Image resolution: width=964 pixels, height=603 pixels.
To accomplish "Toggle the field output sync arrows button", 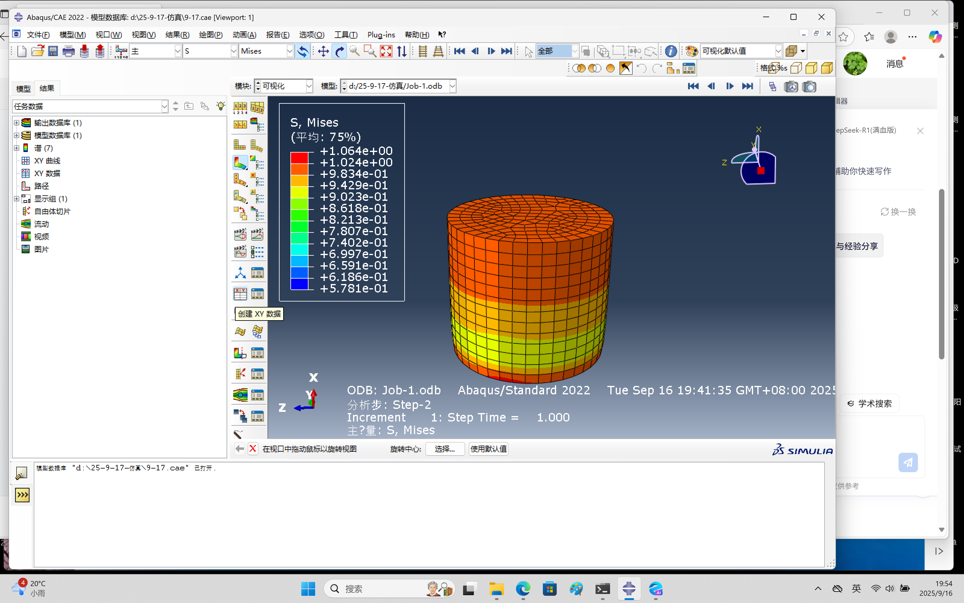I will [x=303, y=51].
